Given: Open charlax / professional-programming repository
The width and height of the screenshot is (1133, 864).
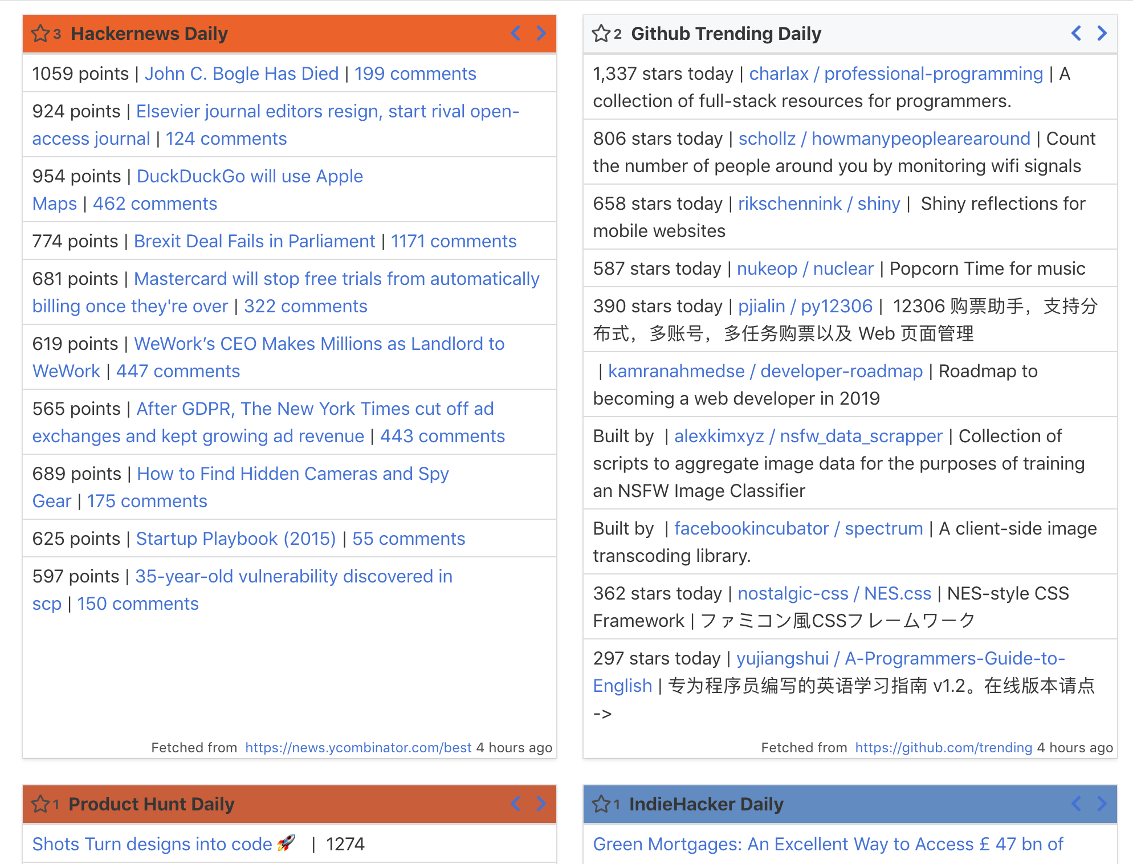Looking at the screenshot, I should pos(896,74).
